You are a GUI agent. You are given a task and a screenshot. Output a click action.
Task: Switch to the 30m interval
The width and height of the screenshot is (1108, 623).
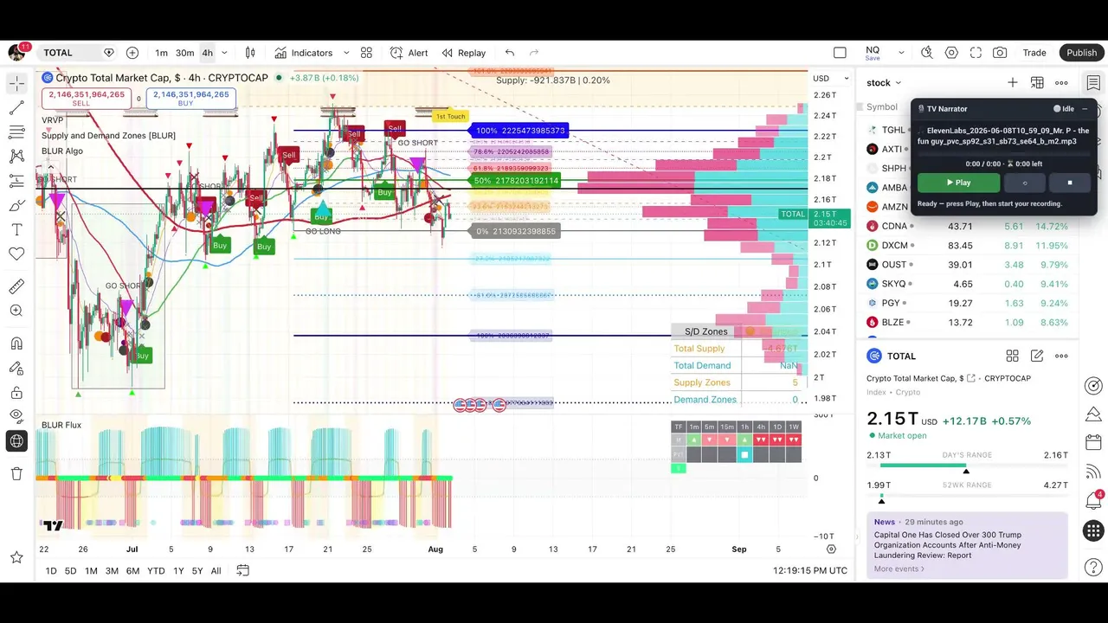pyautogui.click(x=184, y=53)
